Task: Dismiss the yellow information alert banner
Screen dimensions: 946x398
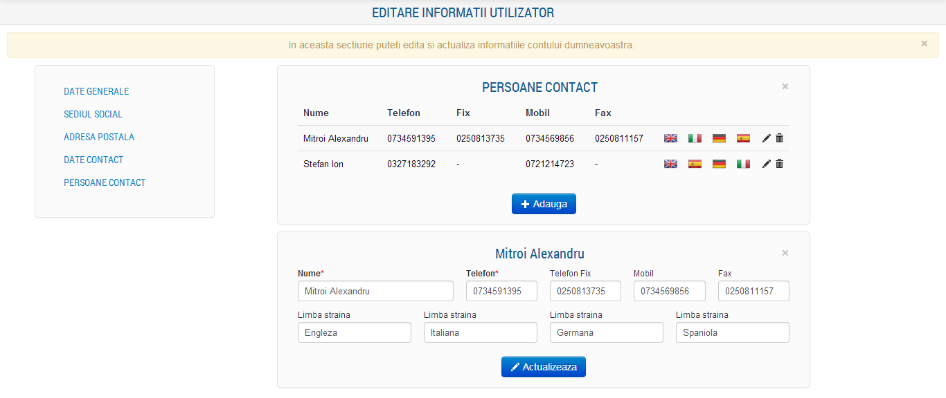Action: [924, 44]
